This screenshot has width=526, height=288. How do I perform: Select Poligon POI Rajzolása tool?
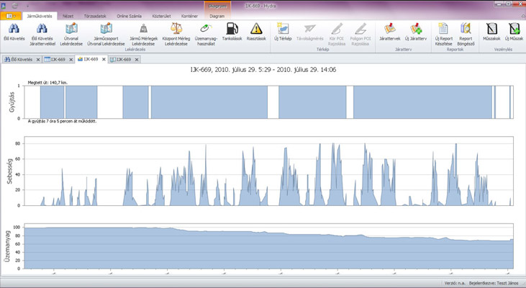(361, 35)
